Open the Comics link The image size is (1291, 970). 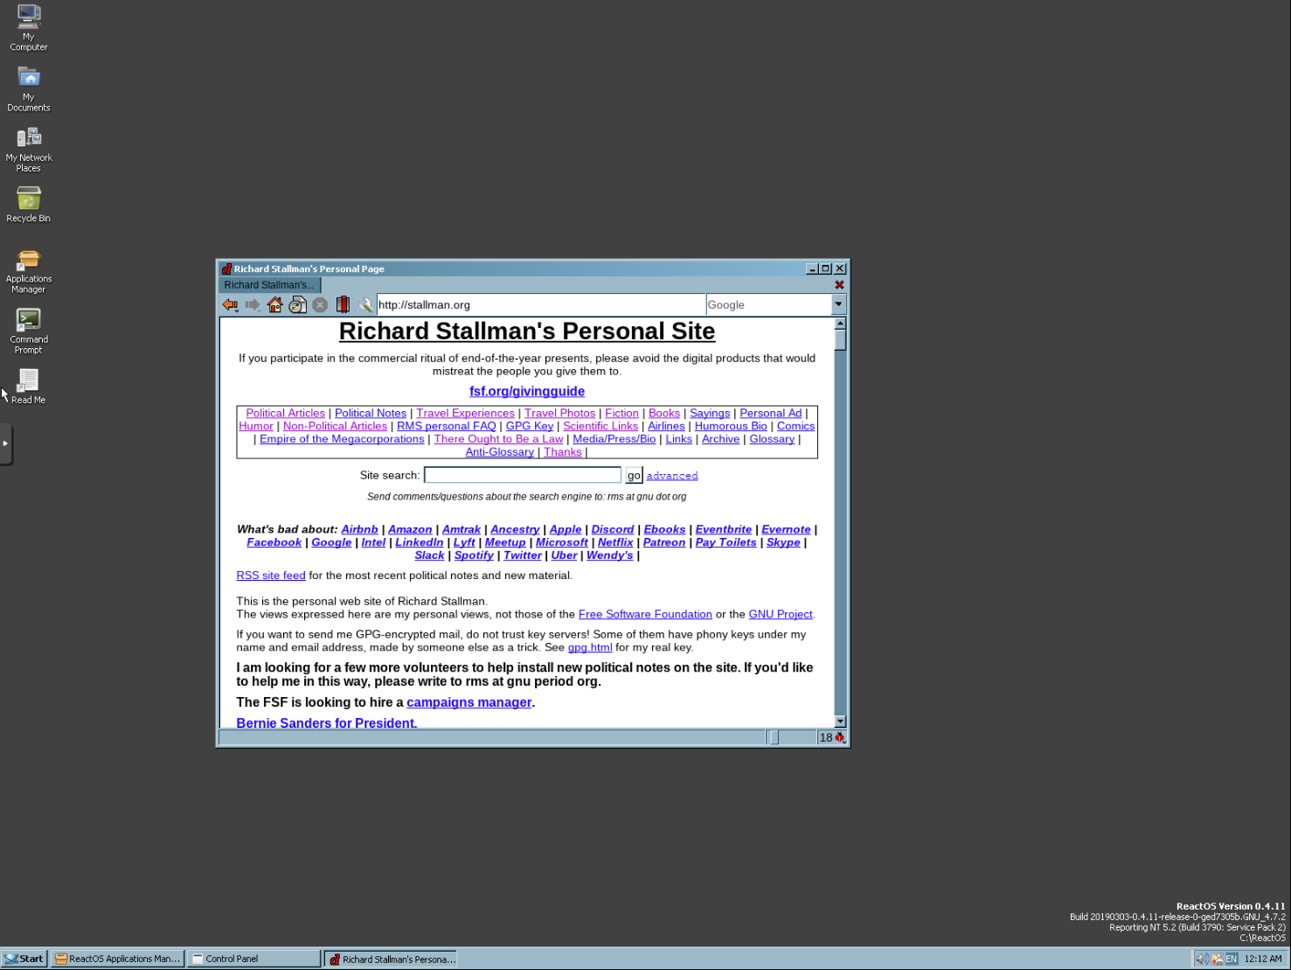point(795,426)
